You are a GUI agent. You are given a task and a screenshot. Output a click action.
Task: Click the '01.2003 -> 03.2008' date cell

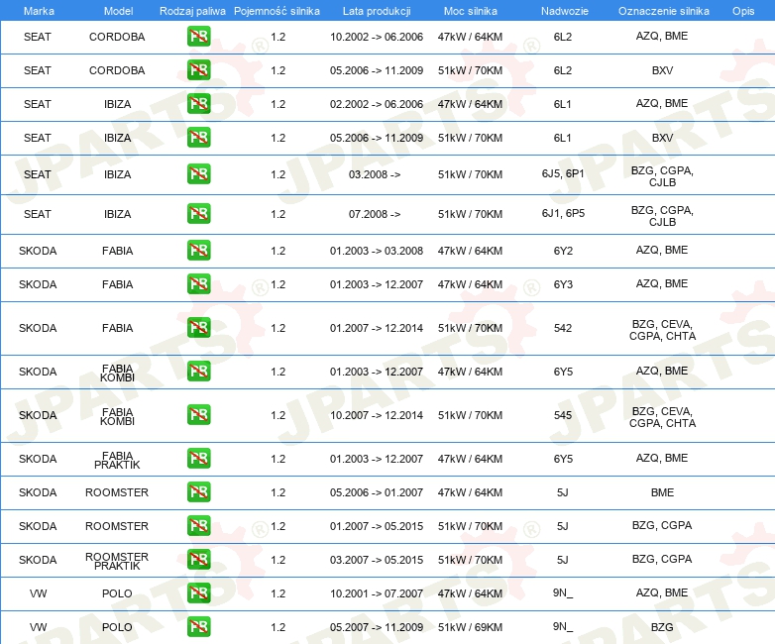[377, 251]
